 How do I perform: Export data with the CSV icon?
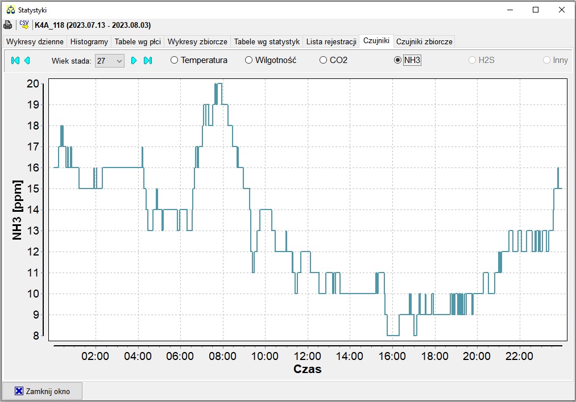(x=24, y=25)
